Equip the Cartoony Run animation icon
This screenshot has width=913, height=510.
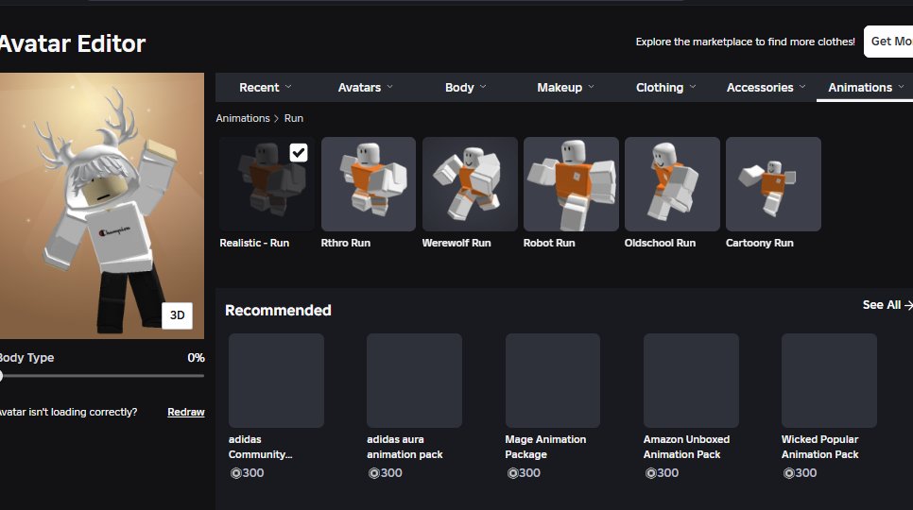(773, 184)
